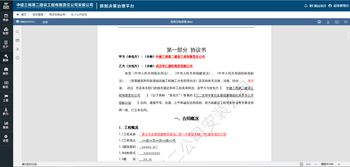350x167 pixels.
Task: Click the document vertical scrollbar thumb
Action: click(x=348, y=34)
